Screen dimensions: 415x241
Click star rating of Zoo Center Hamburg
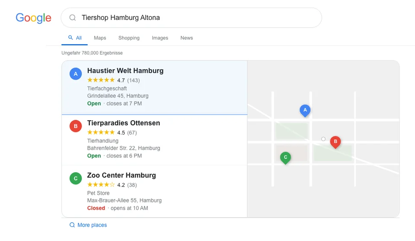click(101, 185)
